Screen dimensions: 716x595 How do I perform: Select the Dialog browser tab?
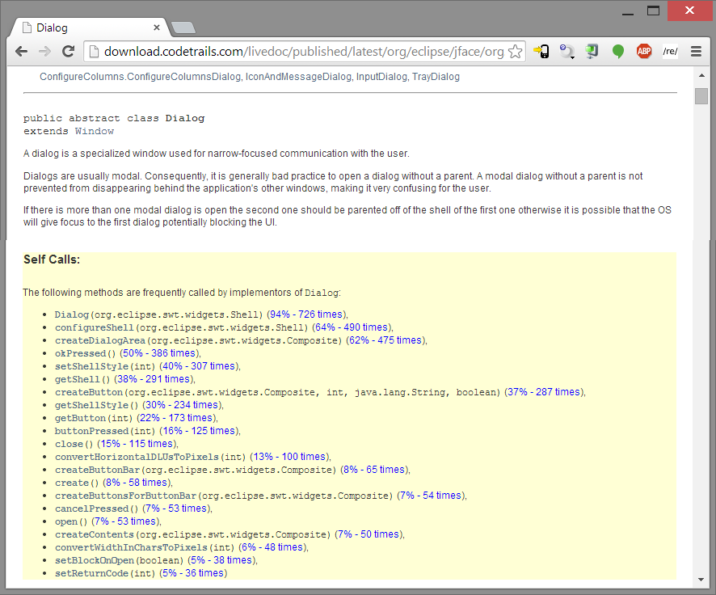tap(89, 27)
